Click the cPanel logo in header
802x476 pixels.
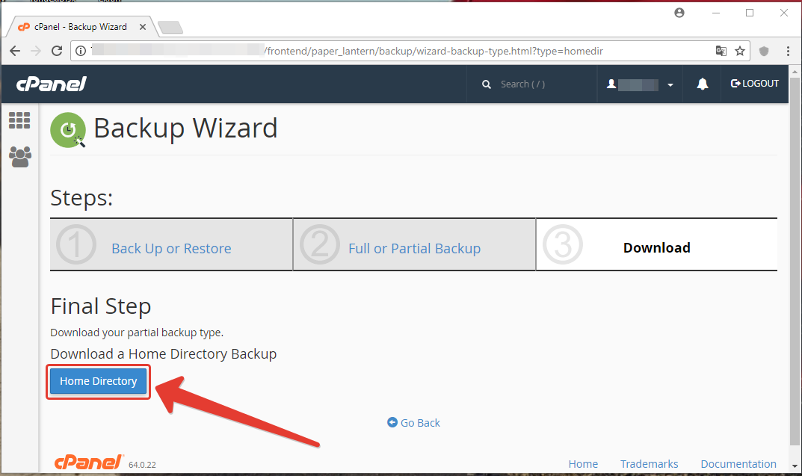[52, 84]
